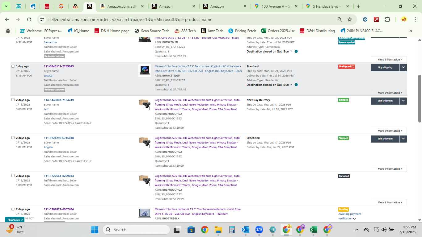Switch to the pinned D&H tab
The width and height of the screenshot is (422, 237).
47,6
